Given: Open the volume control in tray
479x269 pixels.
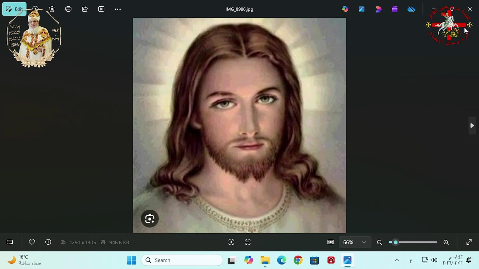Looking at the screenshot, I should (434, 260).
